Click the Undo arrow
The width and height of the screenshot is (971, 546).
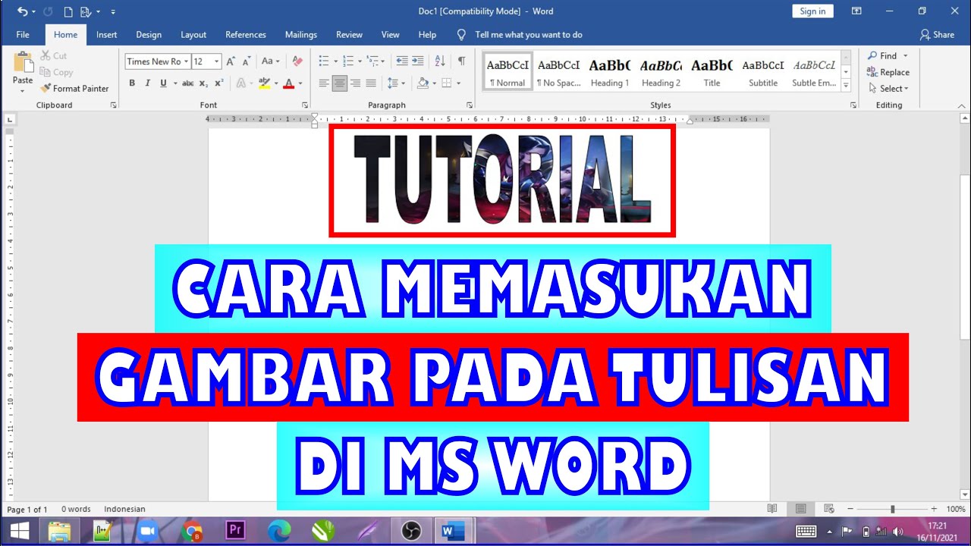(x=22, y=11)
